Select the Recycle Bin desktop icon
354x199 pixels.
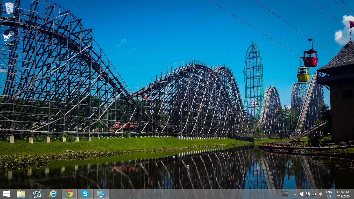click(x=10, y=10)
